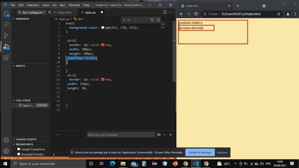Open the Accounts menu icon

click(x=6, y=140)
